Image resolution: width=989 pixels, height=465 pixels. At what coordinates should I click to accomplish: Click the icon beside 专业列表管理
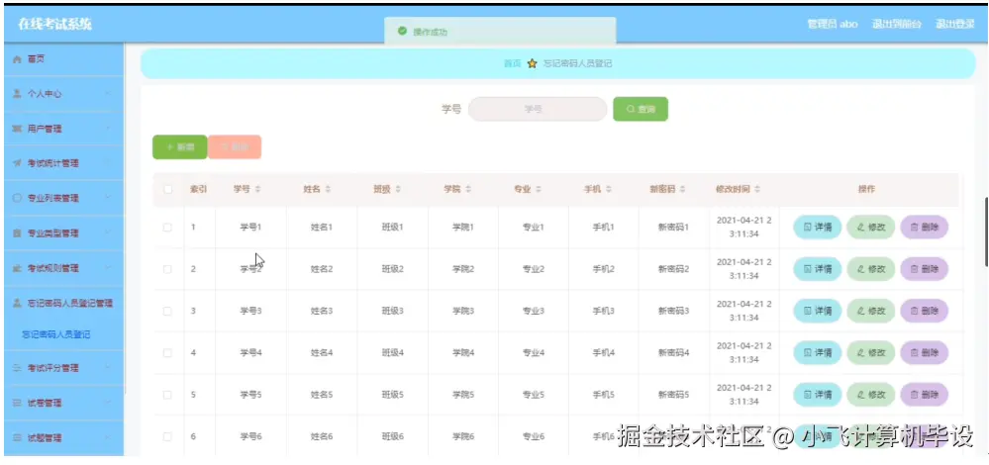[17, 198]
